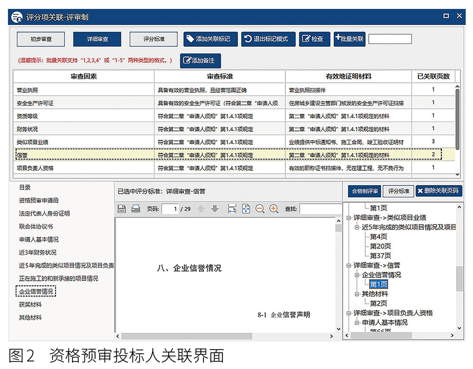
Task: Go to next page with down arrow
Action: coord(214,209)
